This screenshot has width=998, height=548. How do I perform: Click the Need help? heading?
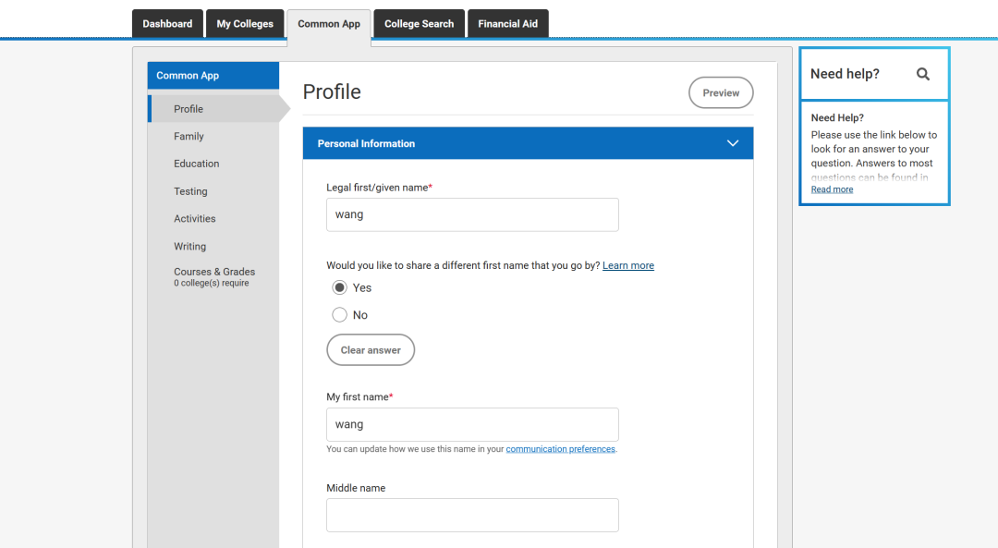(x=845, y=74)
